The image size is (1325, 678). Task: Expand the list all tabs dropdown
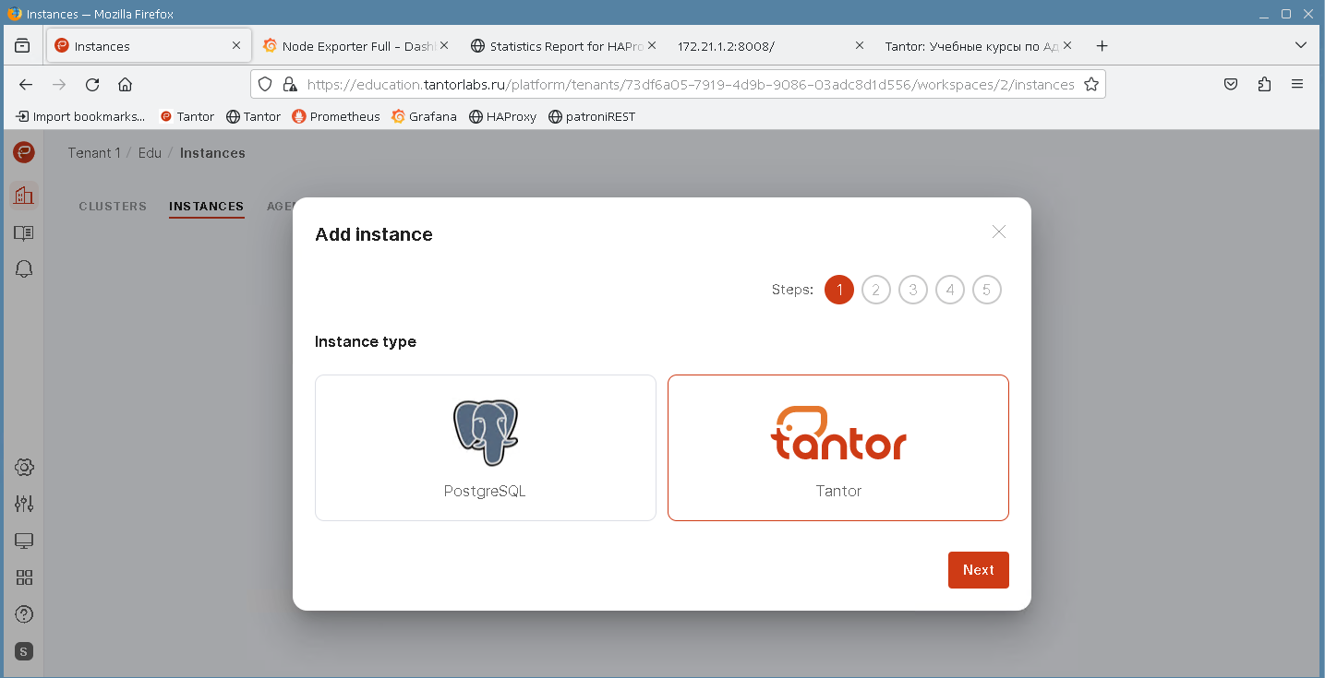coord(1300,45)
